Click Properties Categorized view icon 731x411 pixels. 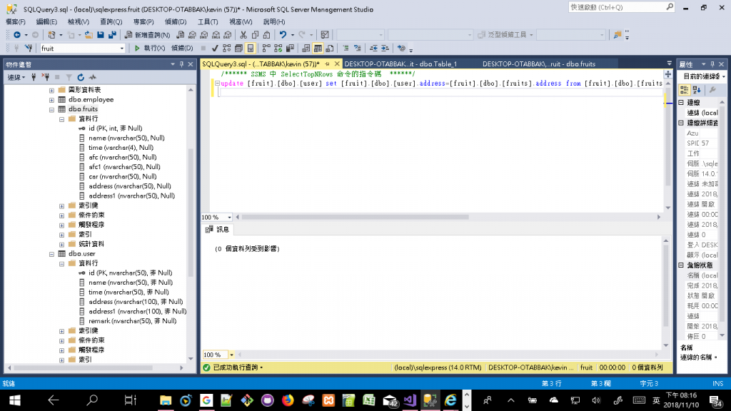[685, 90]
